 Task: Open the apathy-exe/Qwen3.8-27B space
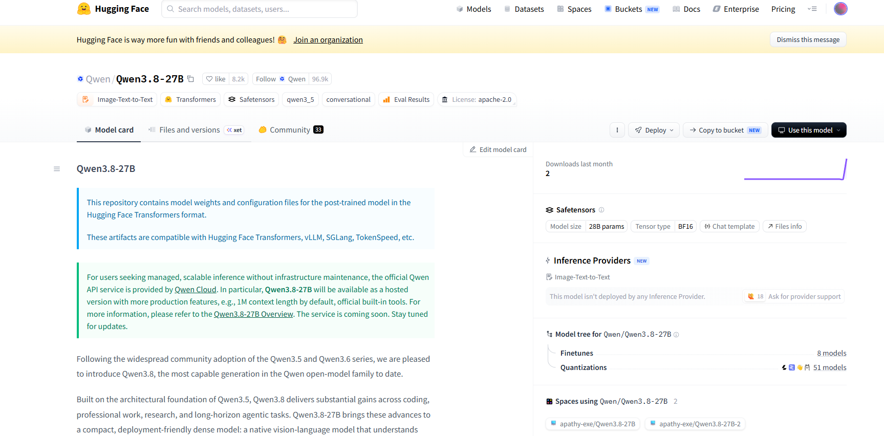(593, 424)
